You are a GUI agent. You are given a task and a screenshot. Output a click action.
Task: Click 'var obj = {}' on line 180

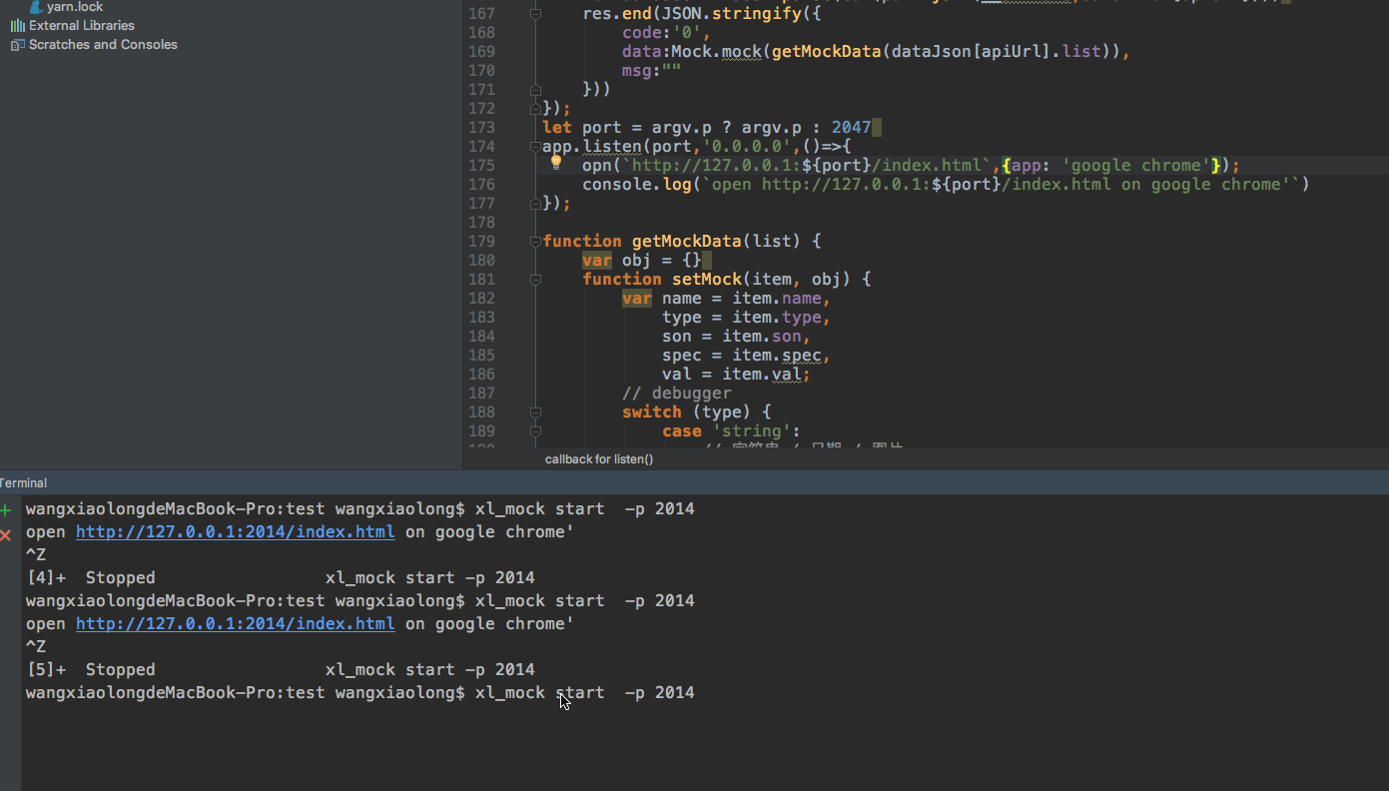pos(642,261)
